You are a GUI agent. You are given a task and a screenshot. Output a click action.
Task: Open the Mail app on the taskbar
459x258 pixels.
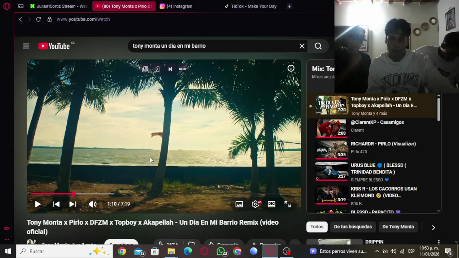138,251
